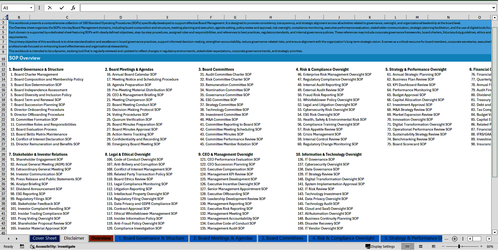Click the zoom in plus button
The width and height of the screenshot is (498, 250).
click(x=481, y=246)
